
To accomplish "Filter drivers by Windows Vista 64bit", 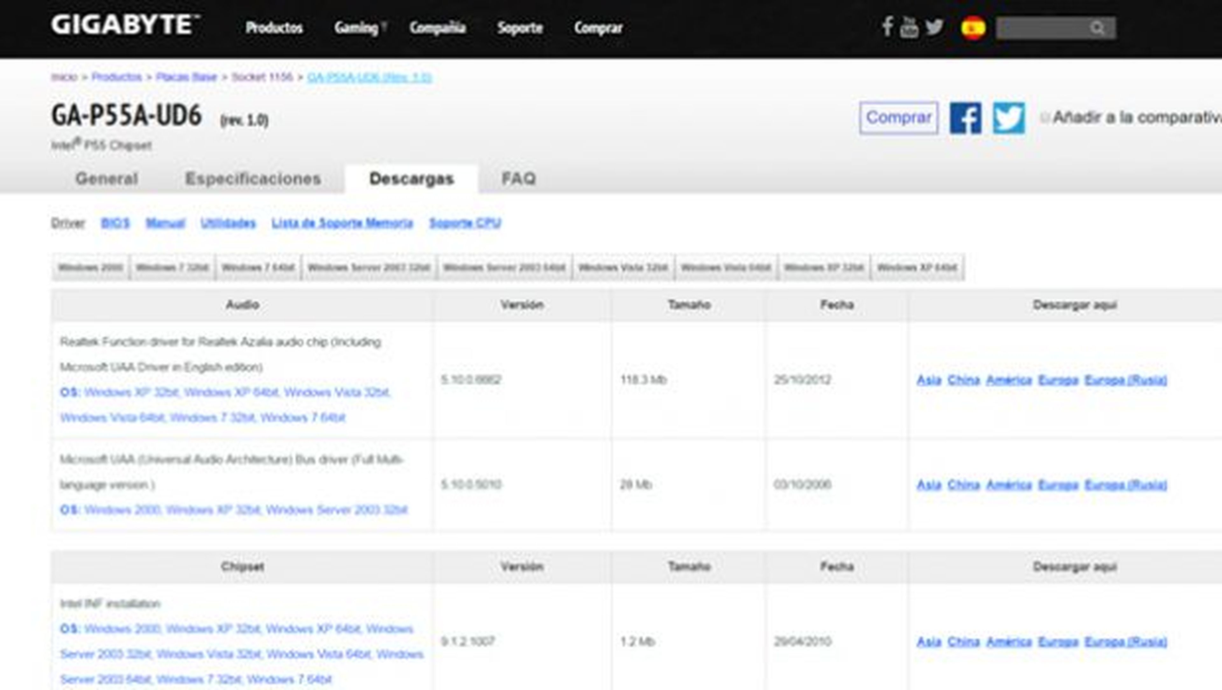I will tap(726, 267).
